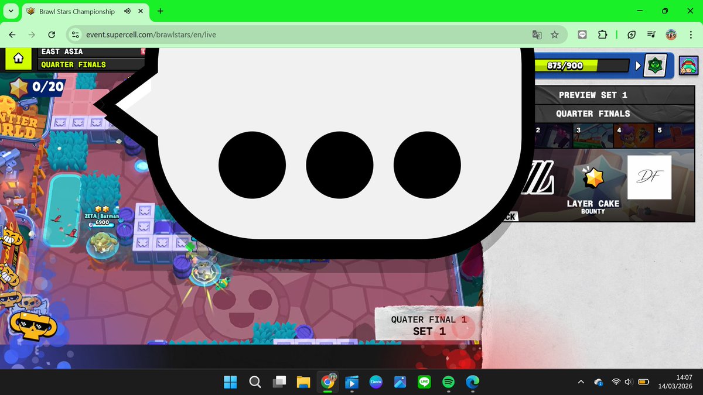Open the Windows Start menu

click(230, 382)
